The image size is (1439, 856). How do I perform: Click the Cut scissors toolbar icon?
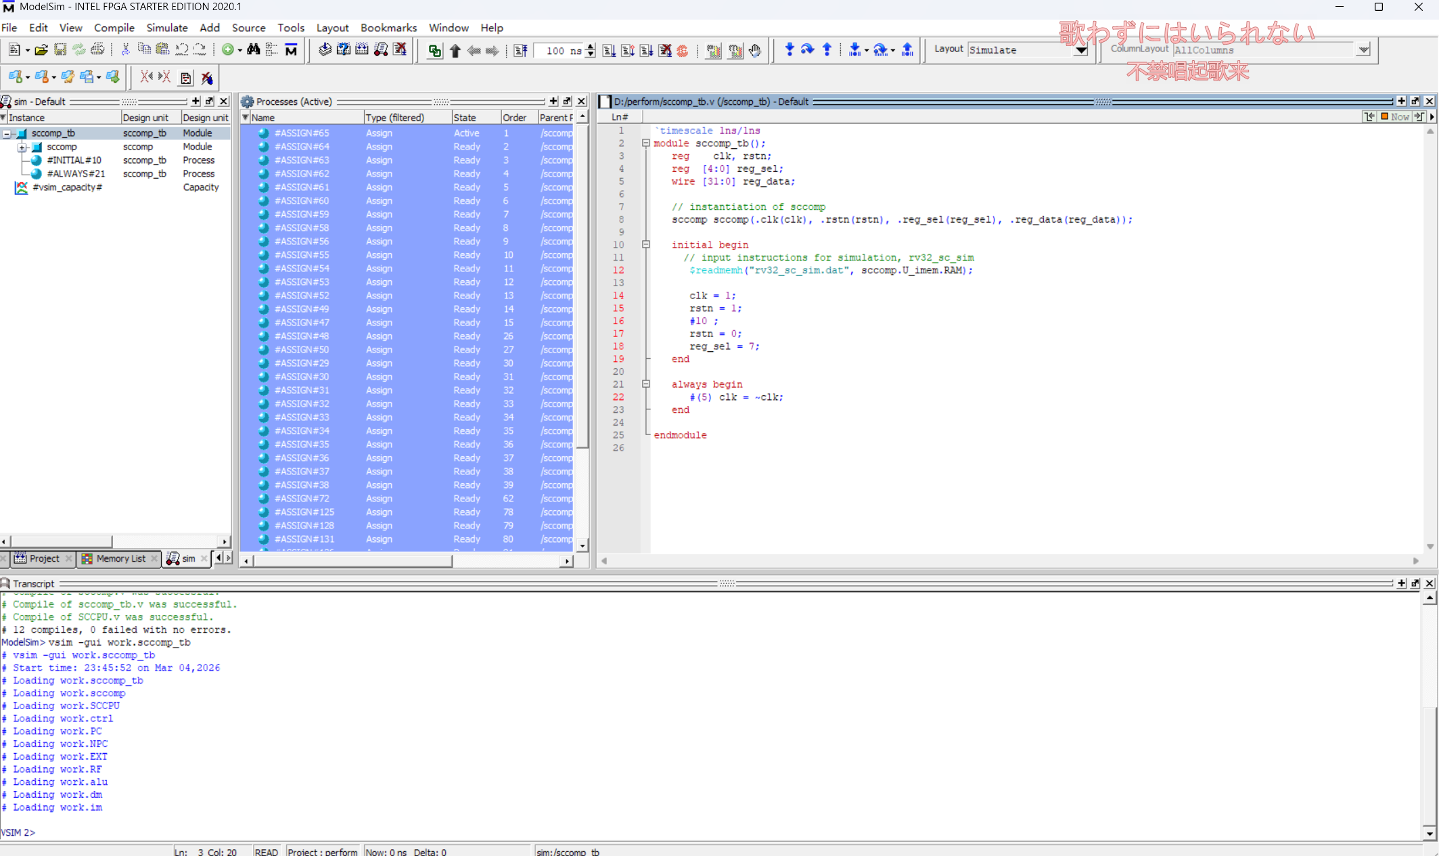tap(125, 49)
